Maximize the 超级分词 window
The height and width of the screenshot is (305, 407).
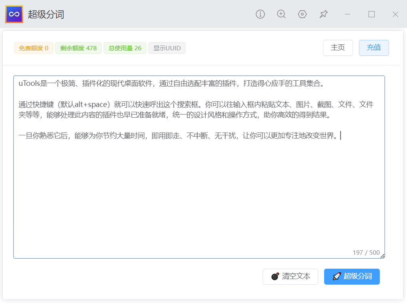pos(371,14)
